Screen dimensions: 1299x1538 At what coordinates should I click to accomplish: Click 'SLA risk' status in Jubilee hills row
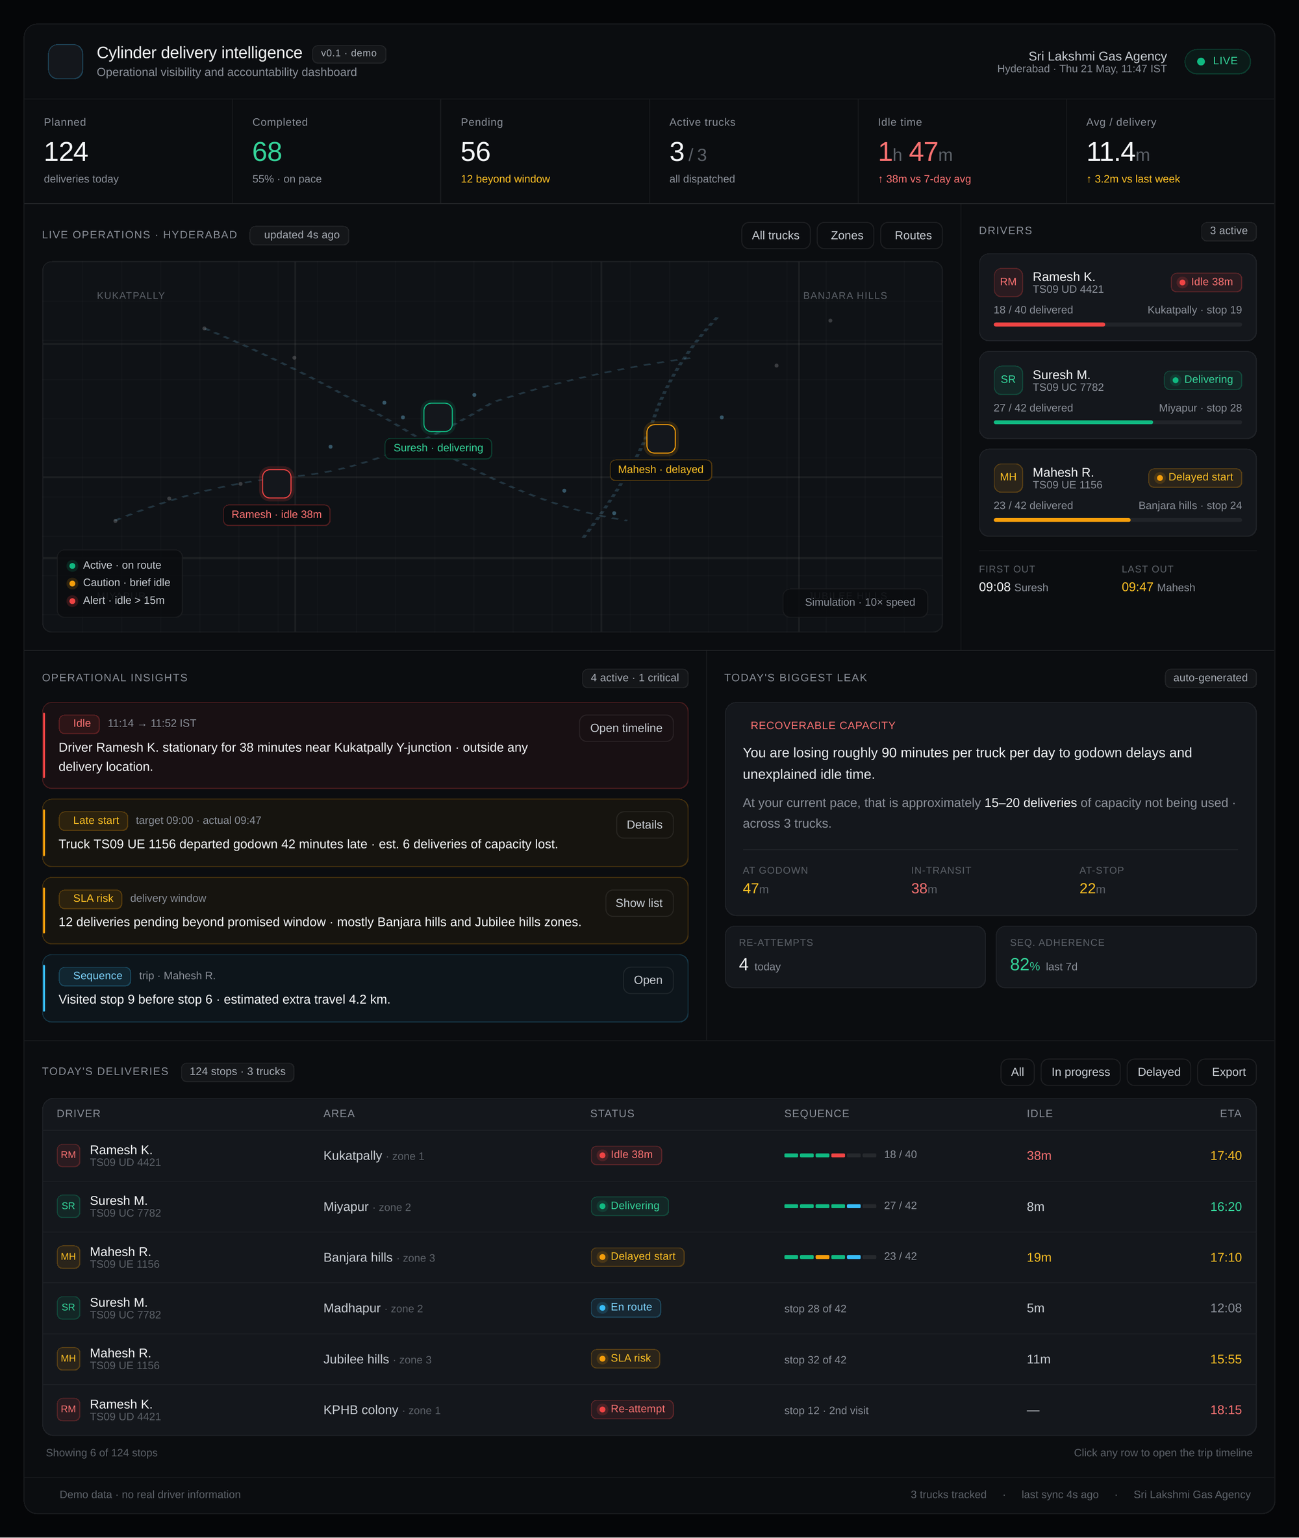[625, 1358]
